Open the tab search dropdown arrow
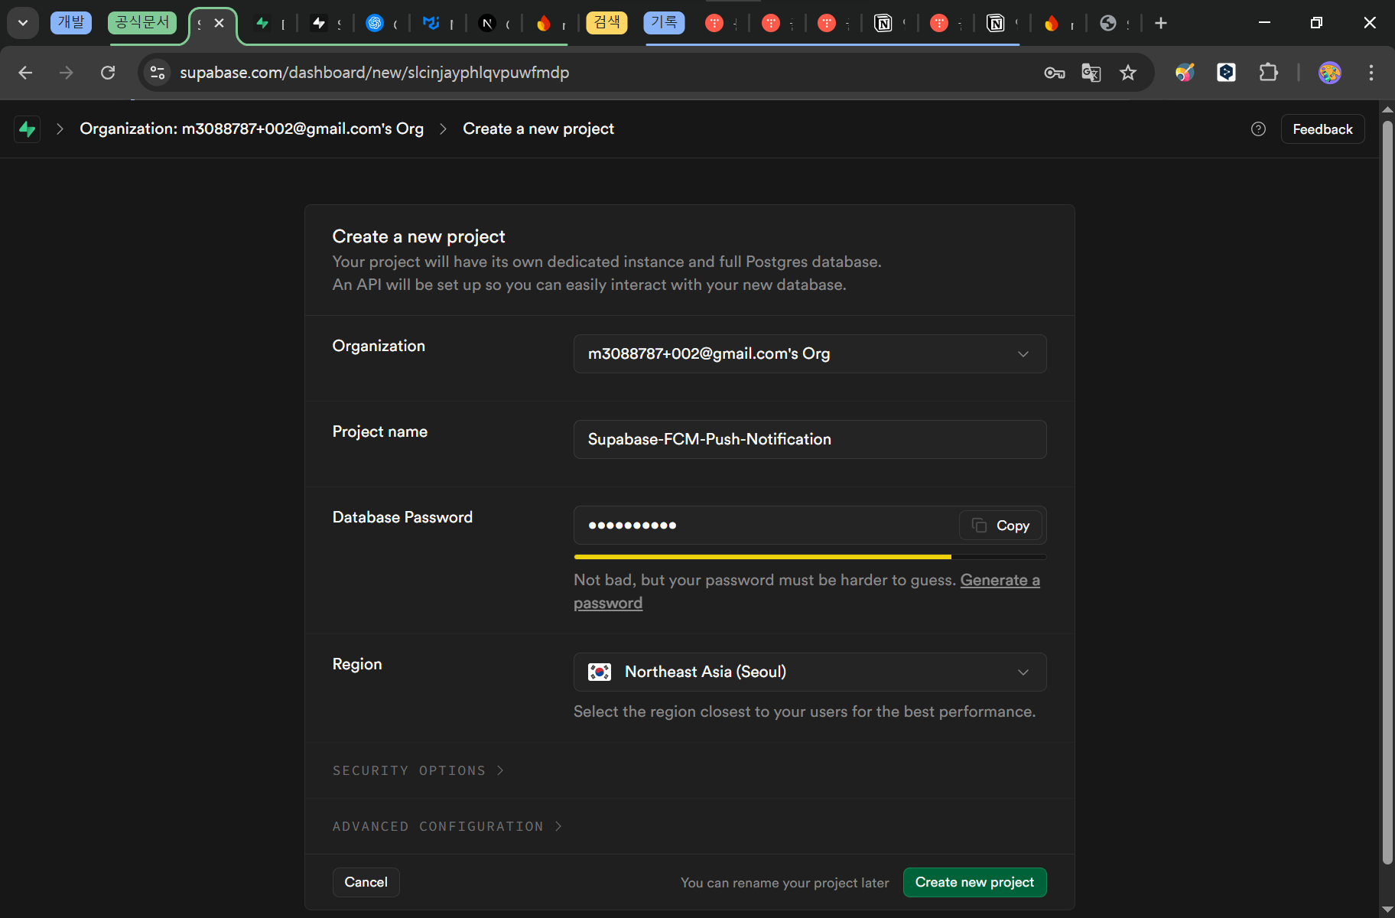This screenshot has height=918, width=1395. 23,23
